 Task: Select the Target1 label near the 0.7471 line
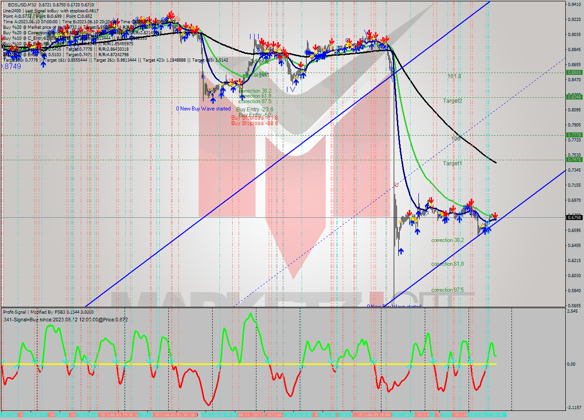[453, 163]
